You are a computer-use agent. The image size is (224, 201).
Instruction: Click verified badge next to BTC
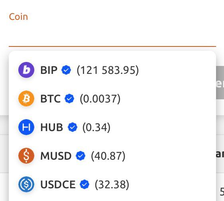point(69,99)
